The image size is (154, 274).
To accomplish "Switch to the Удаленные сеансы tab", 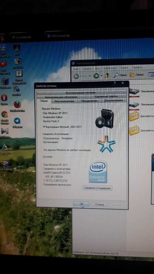I will pos(106,96).
